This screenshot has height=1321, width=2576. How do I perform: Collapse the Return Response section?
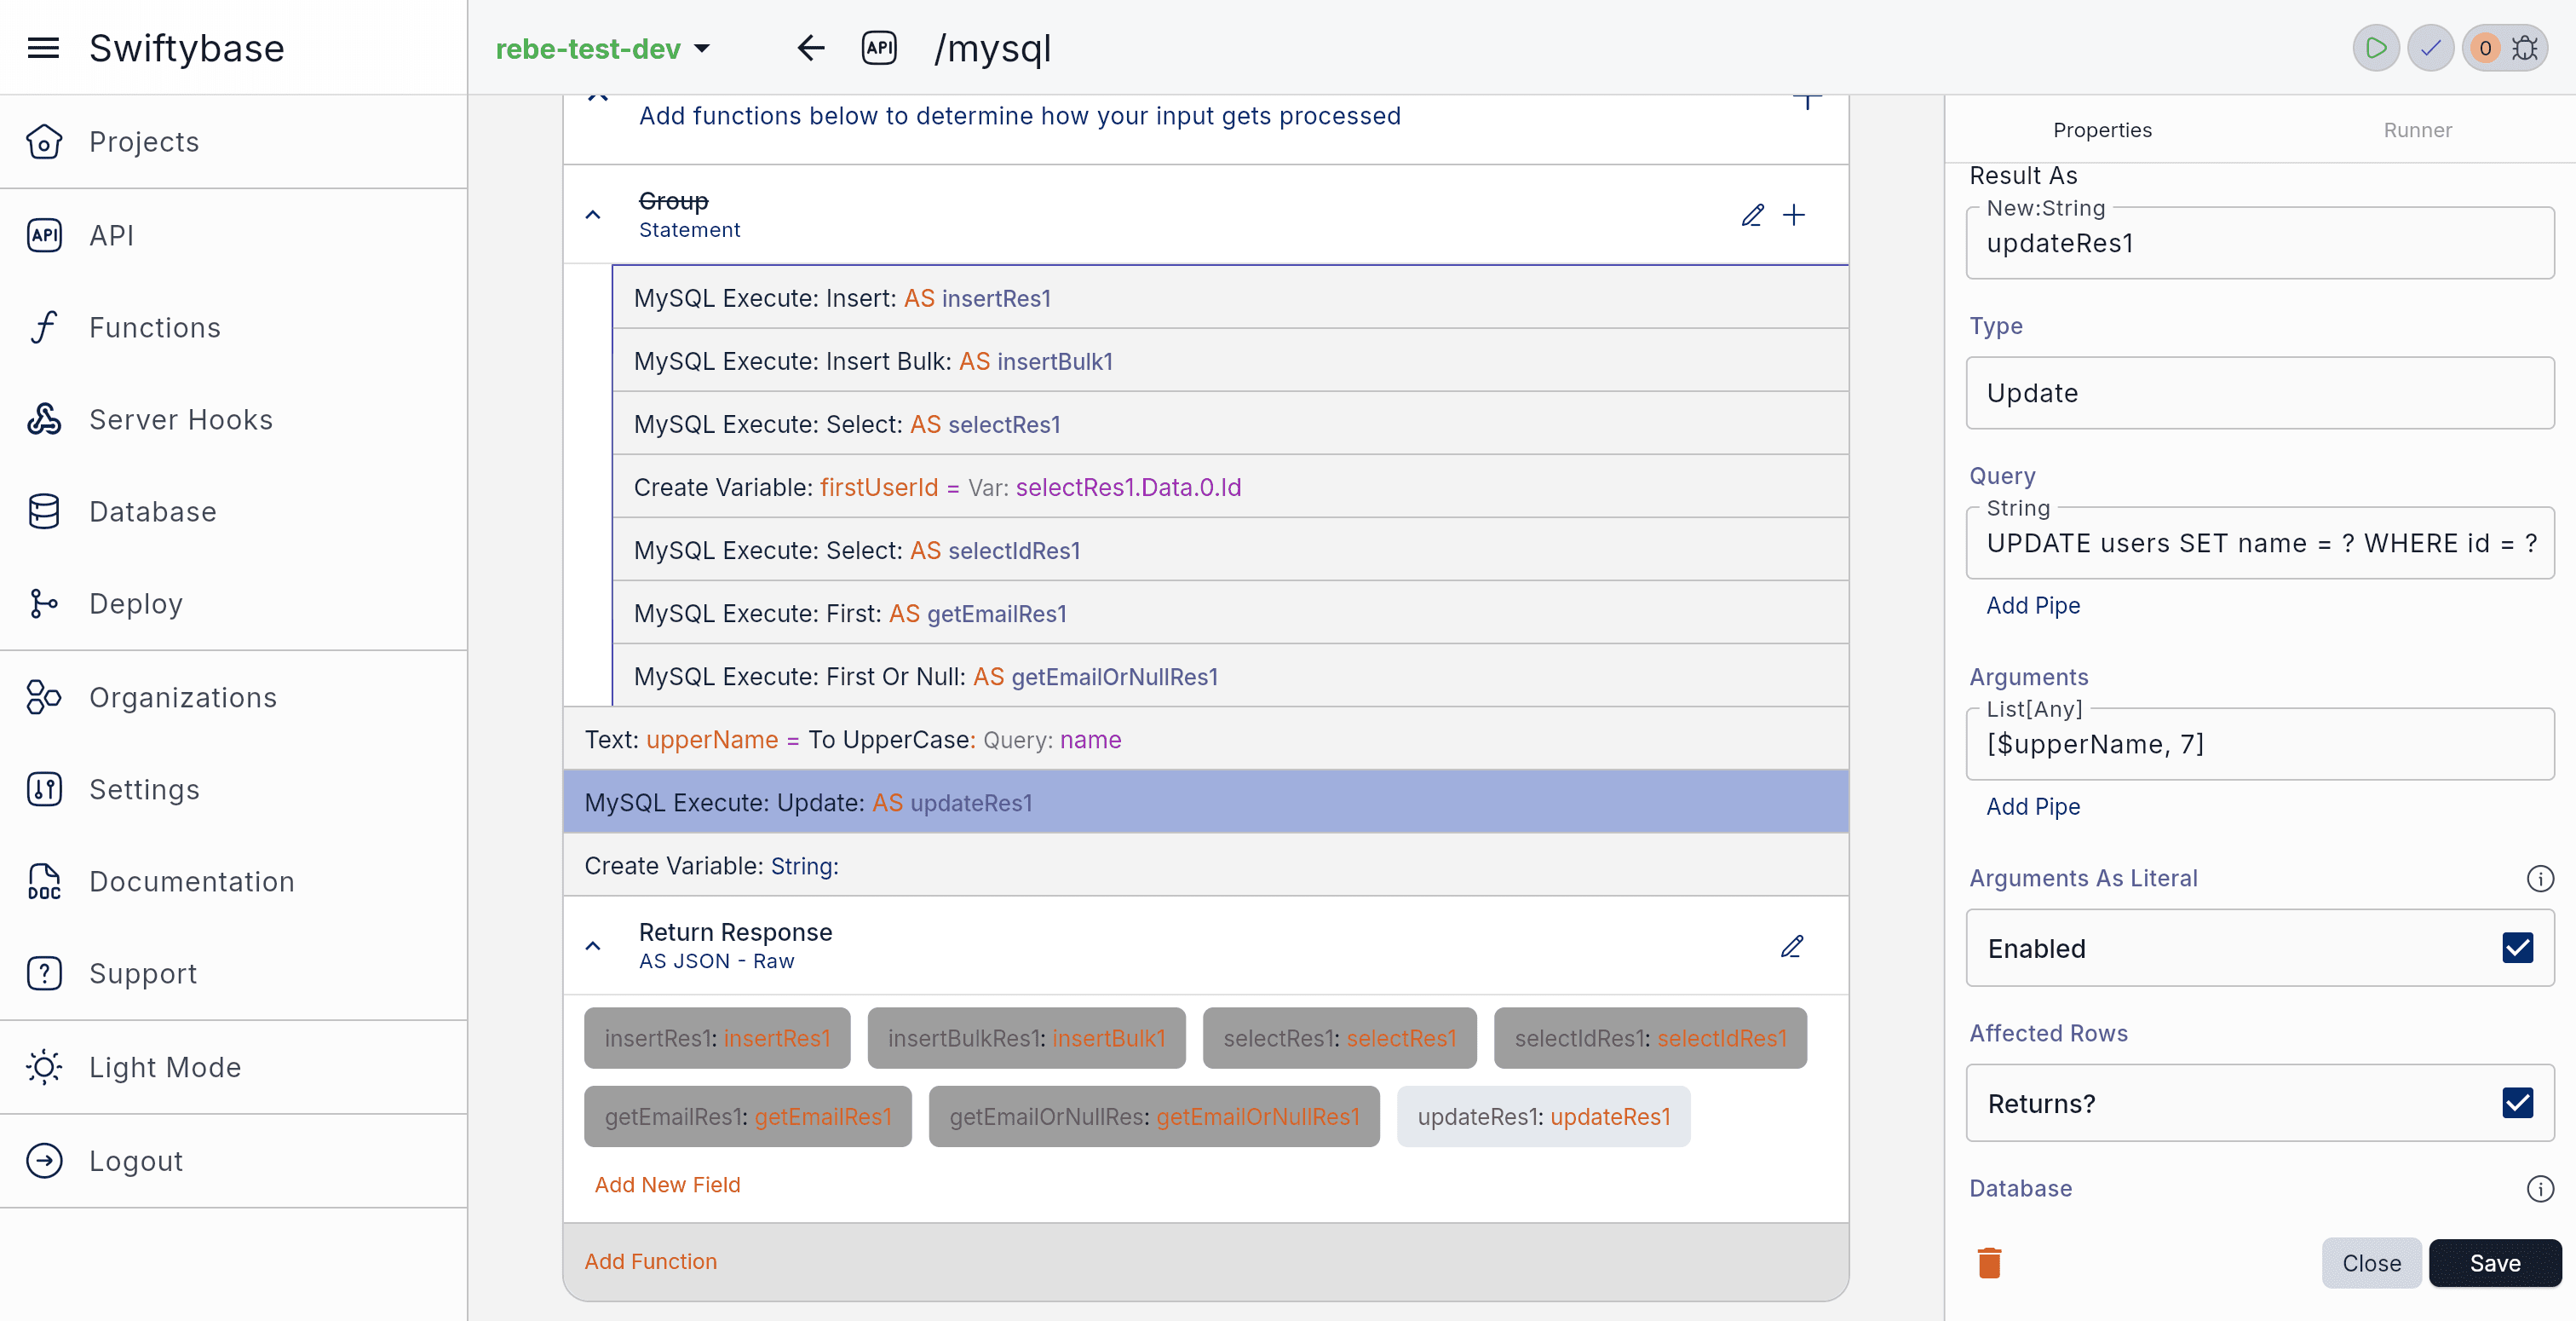click(x=593, y=947)
